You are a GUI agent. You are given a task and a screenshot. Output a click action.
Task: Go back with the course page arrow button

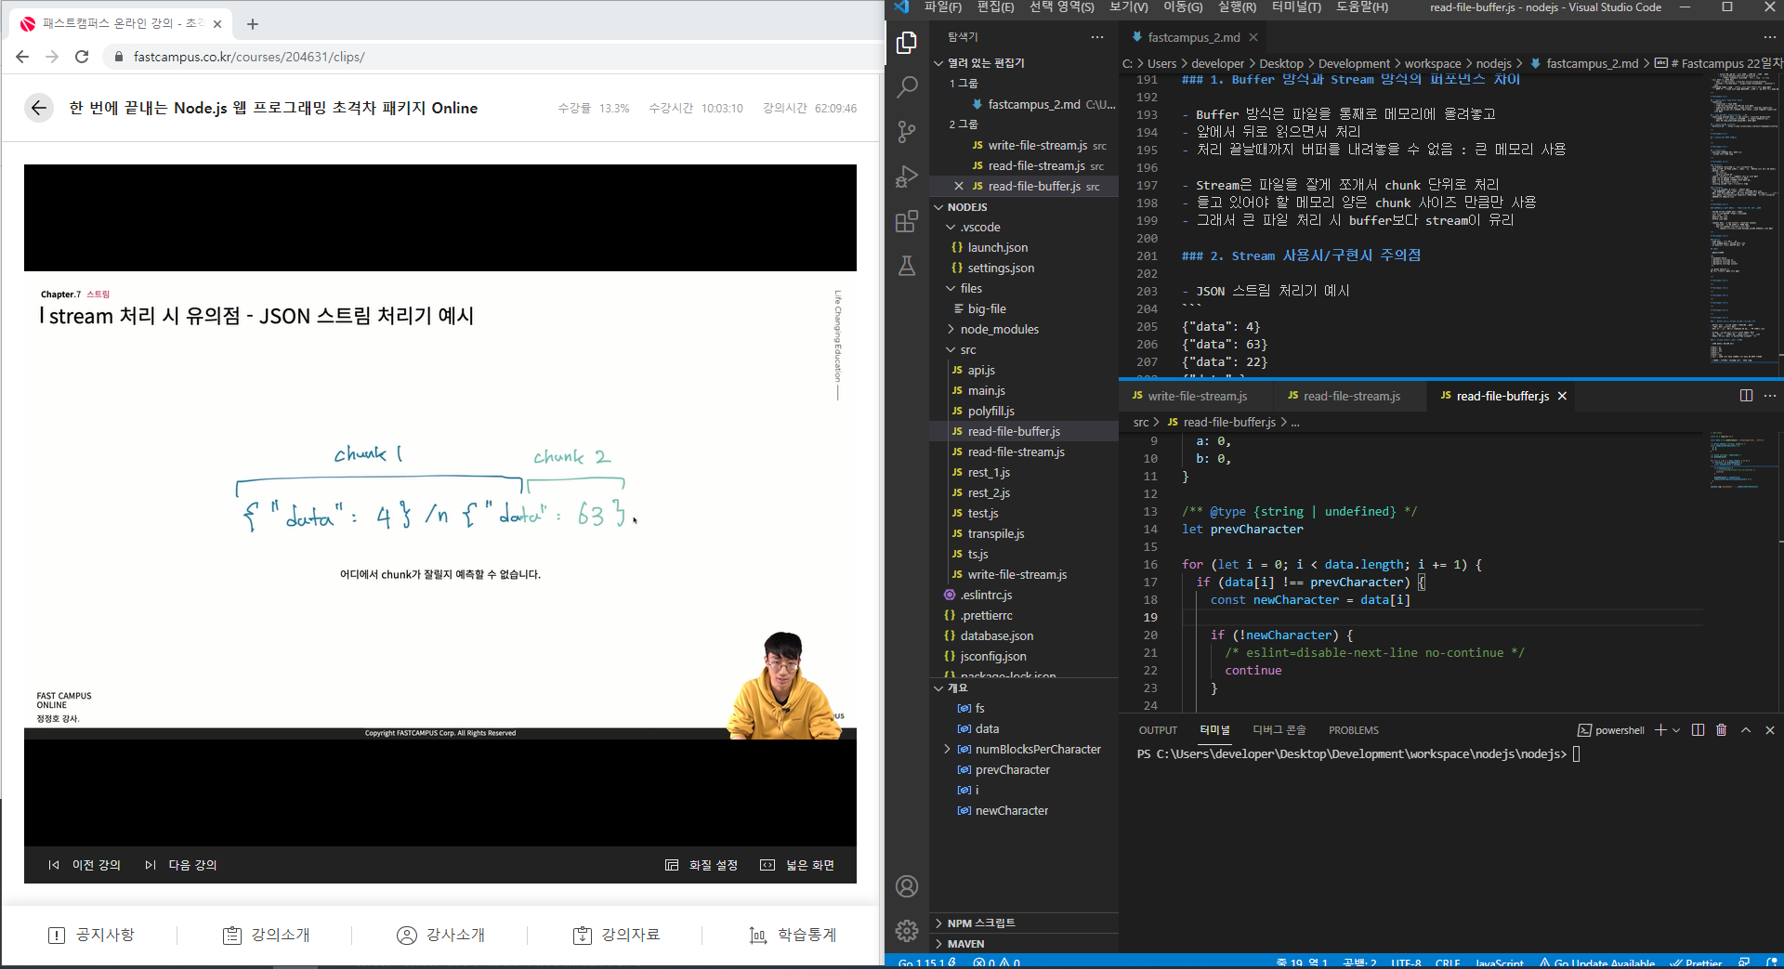coord(38,108)
